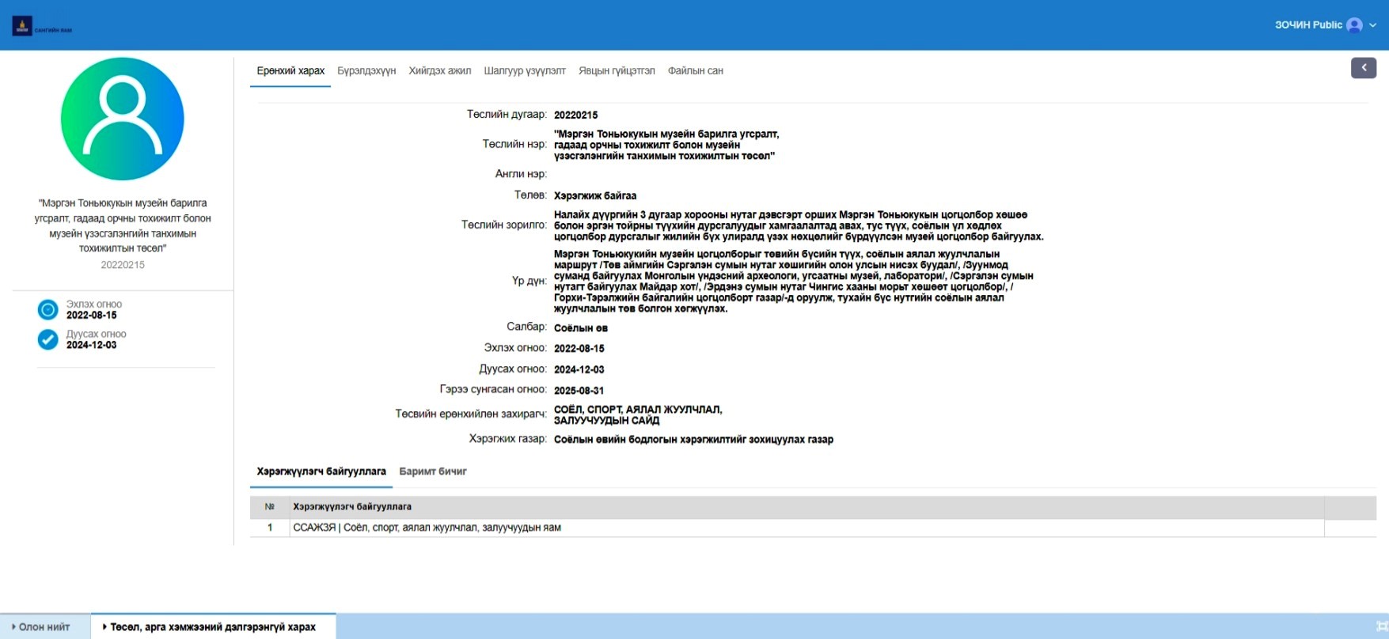Select the Ерөнхий харах tab
Screen dimensions: 1389x639
coord(290,71)
